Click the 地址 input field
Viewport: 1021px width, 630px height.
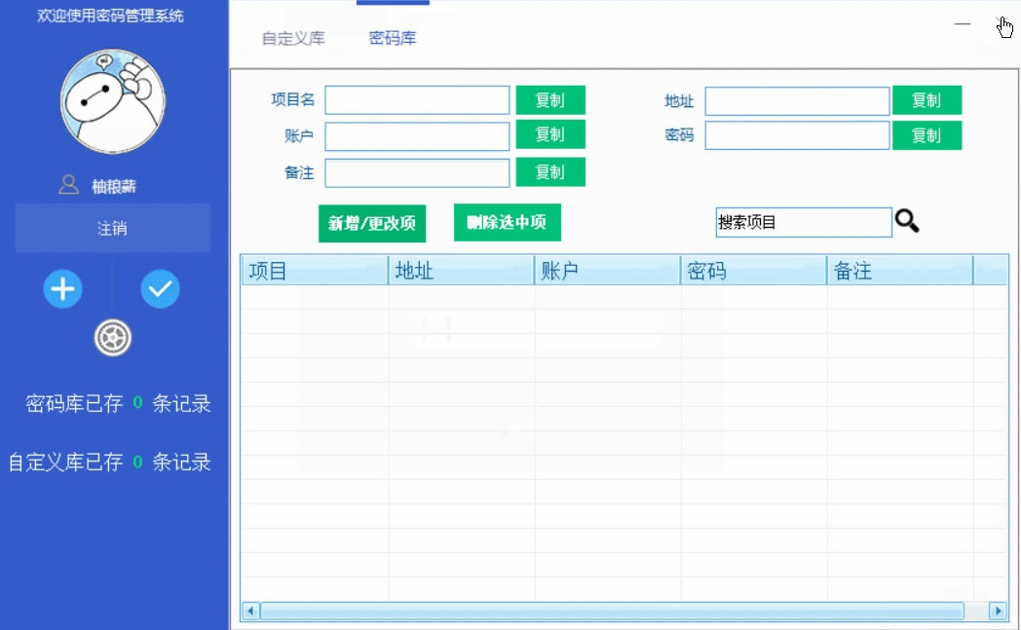pyautogui.click(x=797, y=101)
